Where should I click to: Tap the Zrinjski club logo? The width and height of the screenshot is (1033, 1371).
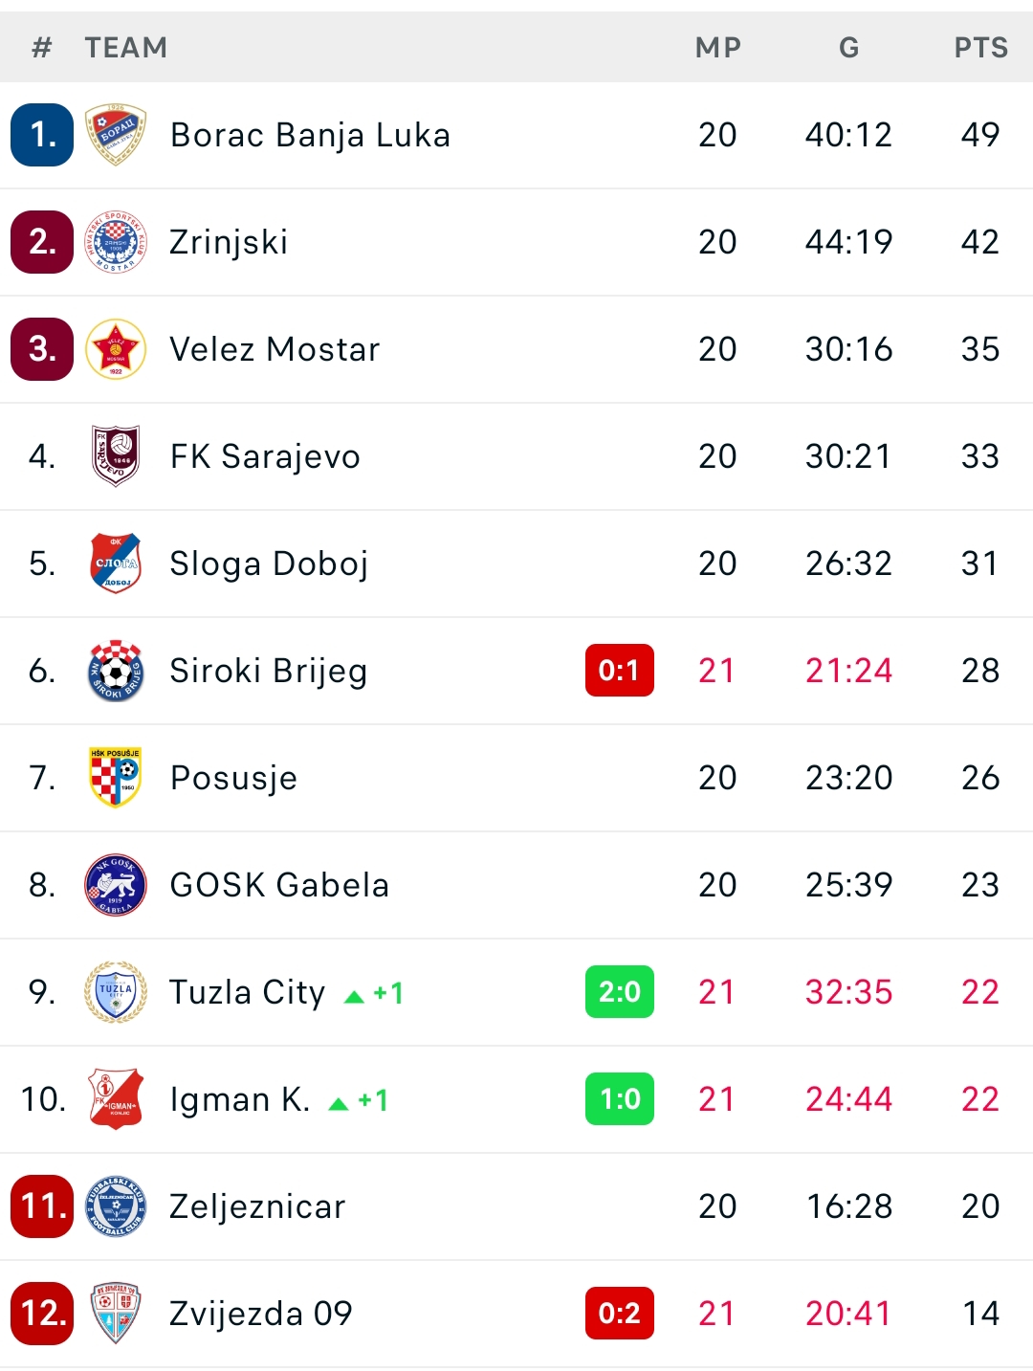(x=116, y=242)
